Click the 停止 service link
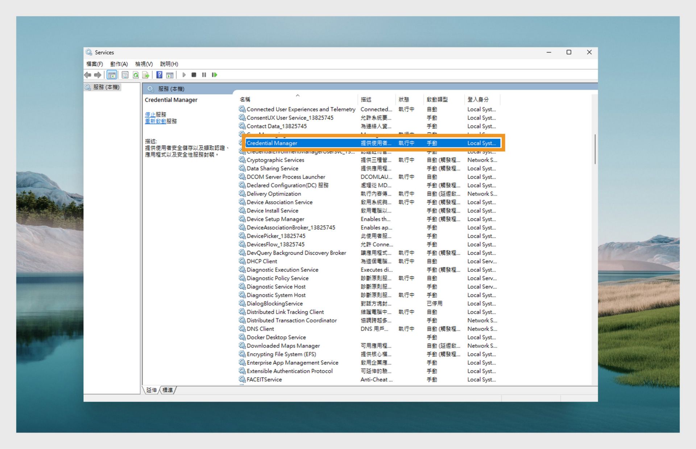696x449 pixels. pos(150,114)
